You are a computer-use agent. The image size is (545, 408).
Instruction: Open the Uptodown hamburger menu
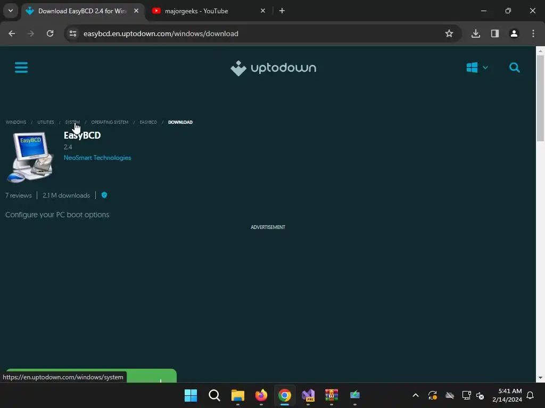21,67
